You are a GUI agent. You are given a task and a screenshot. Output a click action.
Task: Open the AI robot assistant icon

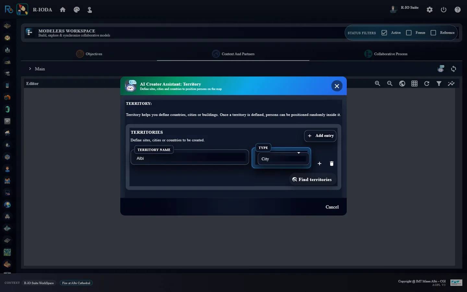441,68
